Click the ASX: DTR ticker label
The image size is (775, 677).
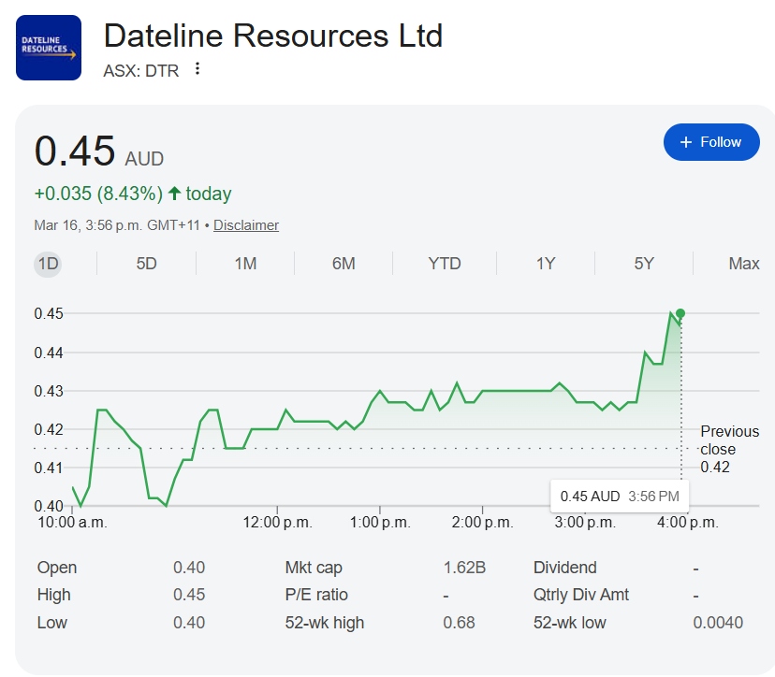[140, 71]
